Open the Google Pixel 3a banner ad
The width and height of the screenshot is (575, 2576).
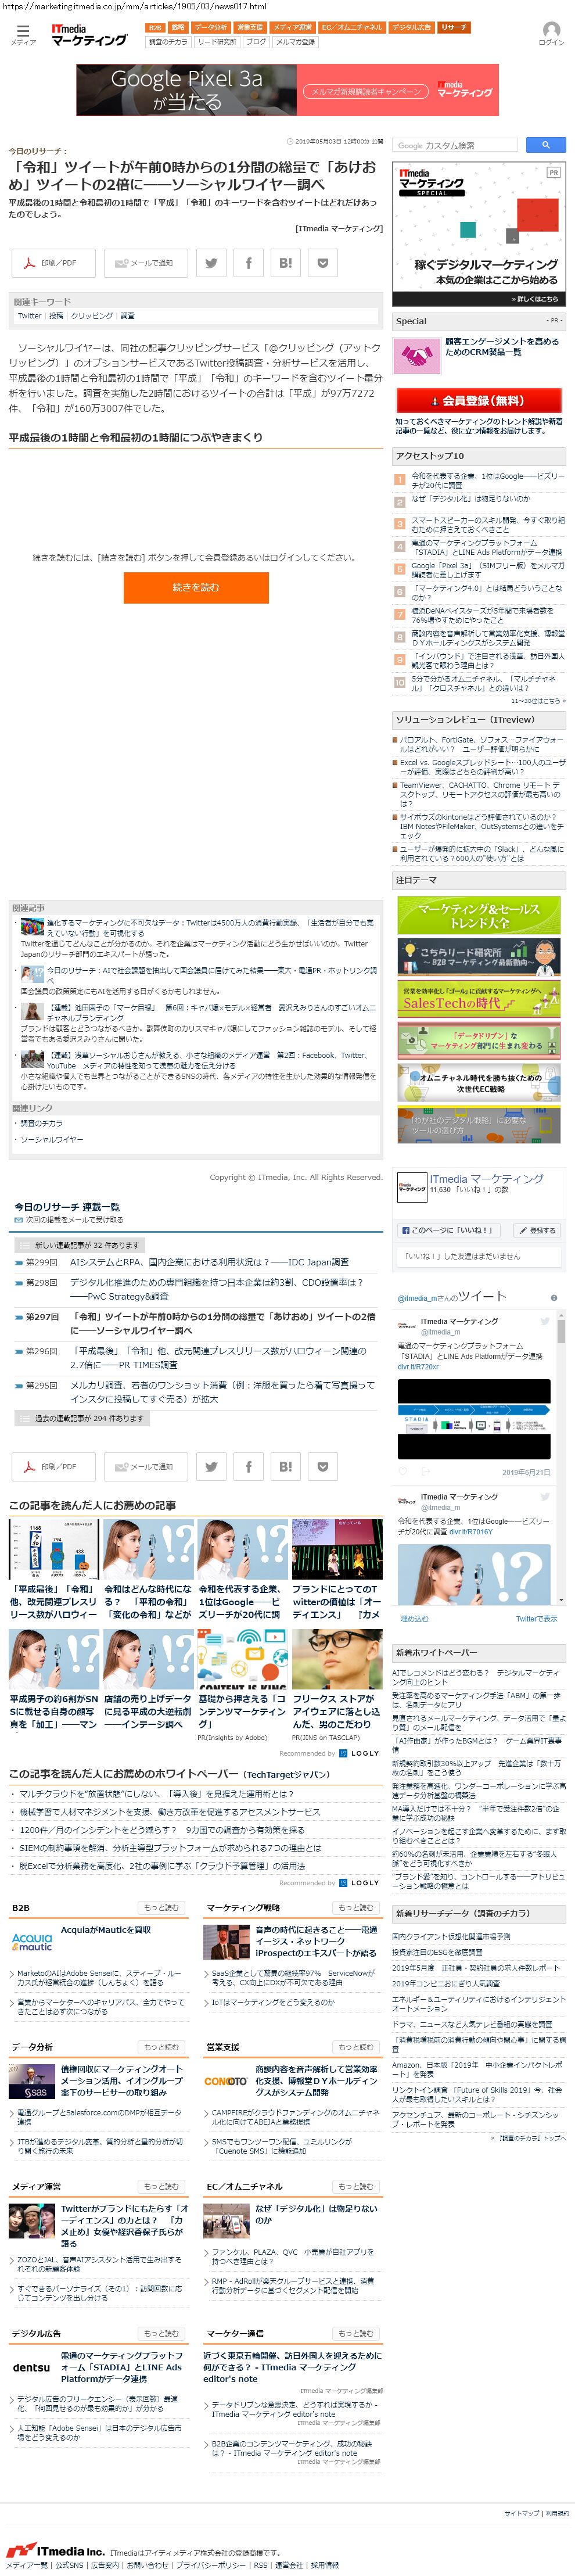(x=287, y=90)
